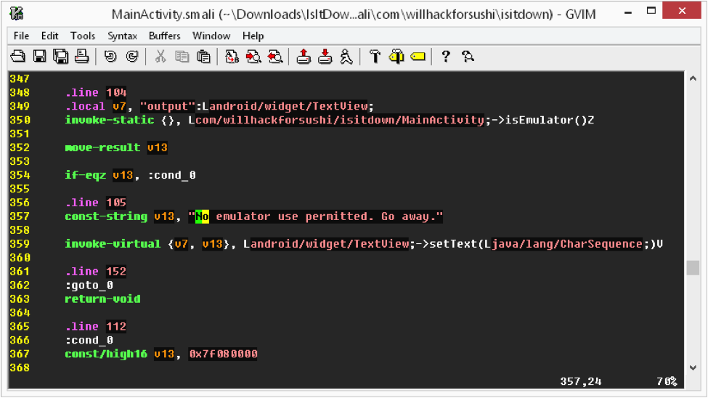The height and width of the screenshot is (398, 708).
Task: Click 'return-void' on line 363
Action: point(102,299)
